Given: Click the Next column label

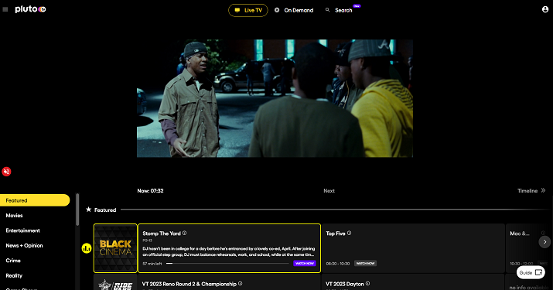Looking at the screenshot, I should [x=329, y=190].
